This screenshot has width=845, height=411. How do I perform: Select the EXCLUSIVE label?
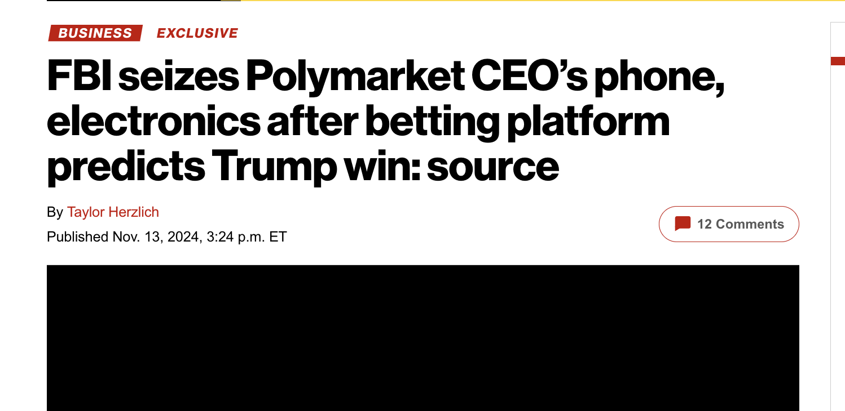click(x=197, y=33)
